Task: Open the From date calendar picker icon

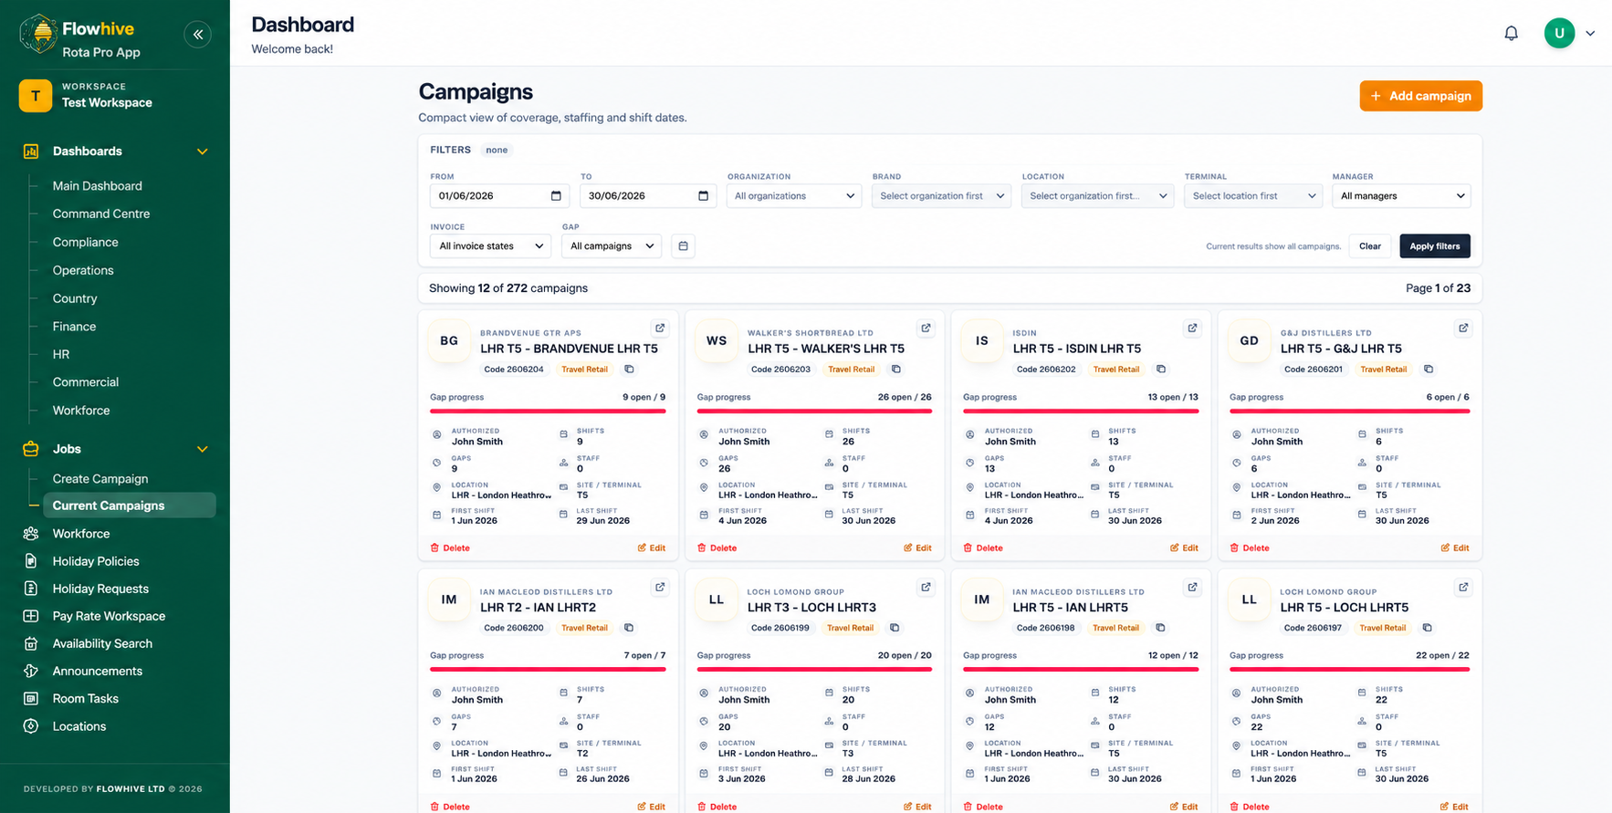Action: 556,196
